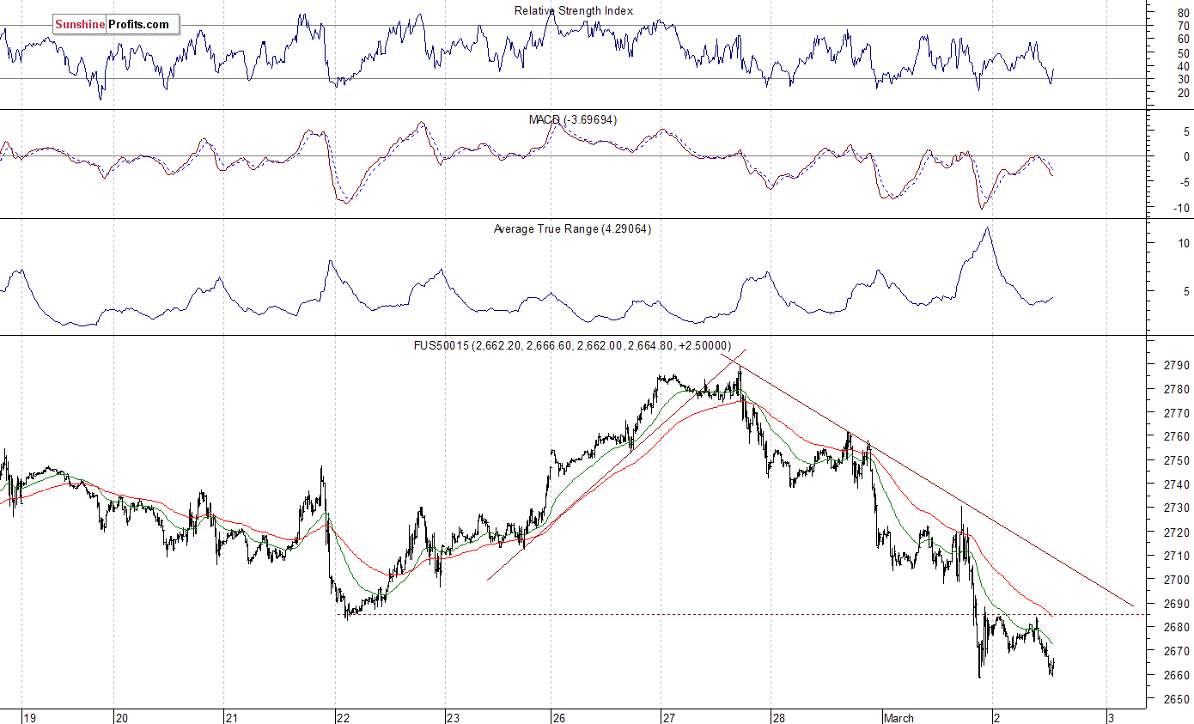Select date label 20 on time axis

tap(121, 718)
